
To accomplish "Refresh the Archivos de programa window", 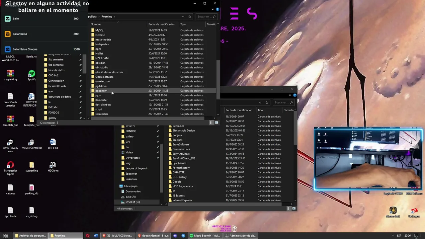I will coord(267,103).
